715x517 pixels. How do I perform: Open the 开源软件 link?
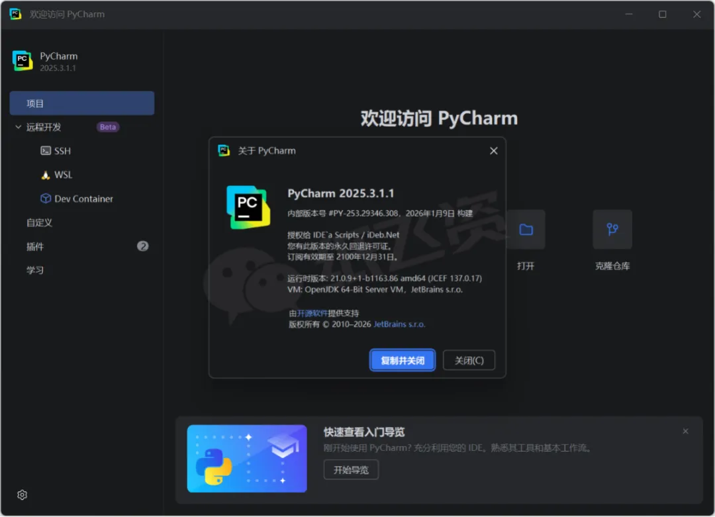coord(312,313)
